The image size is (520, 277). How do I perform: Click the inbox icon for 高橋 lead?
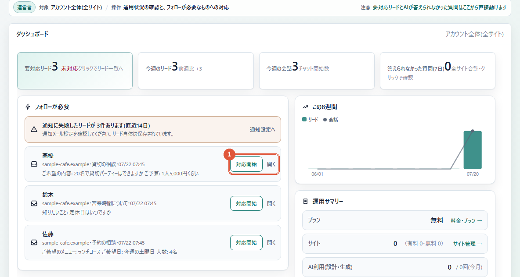click(x=34, y=164)
